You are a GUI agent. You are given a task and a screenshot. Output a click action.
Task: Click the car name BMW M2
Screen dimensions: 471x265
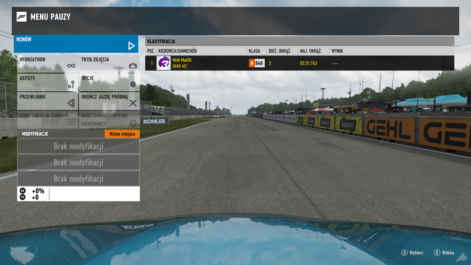(179, 66)
